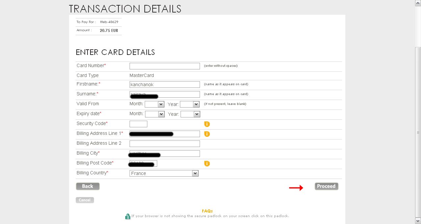Click the Billing Post Code info icon
The image size is (421, 224).
[x=207, y=163]
